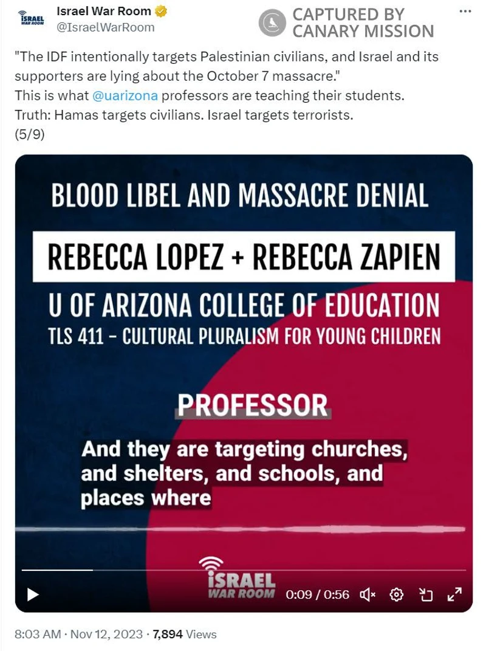Viewport: 486px width, 651px height.
Task: Click the 0:09 / 0:56 video time display
Action: pos(317,594)
